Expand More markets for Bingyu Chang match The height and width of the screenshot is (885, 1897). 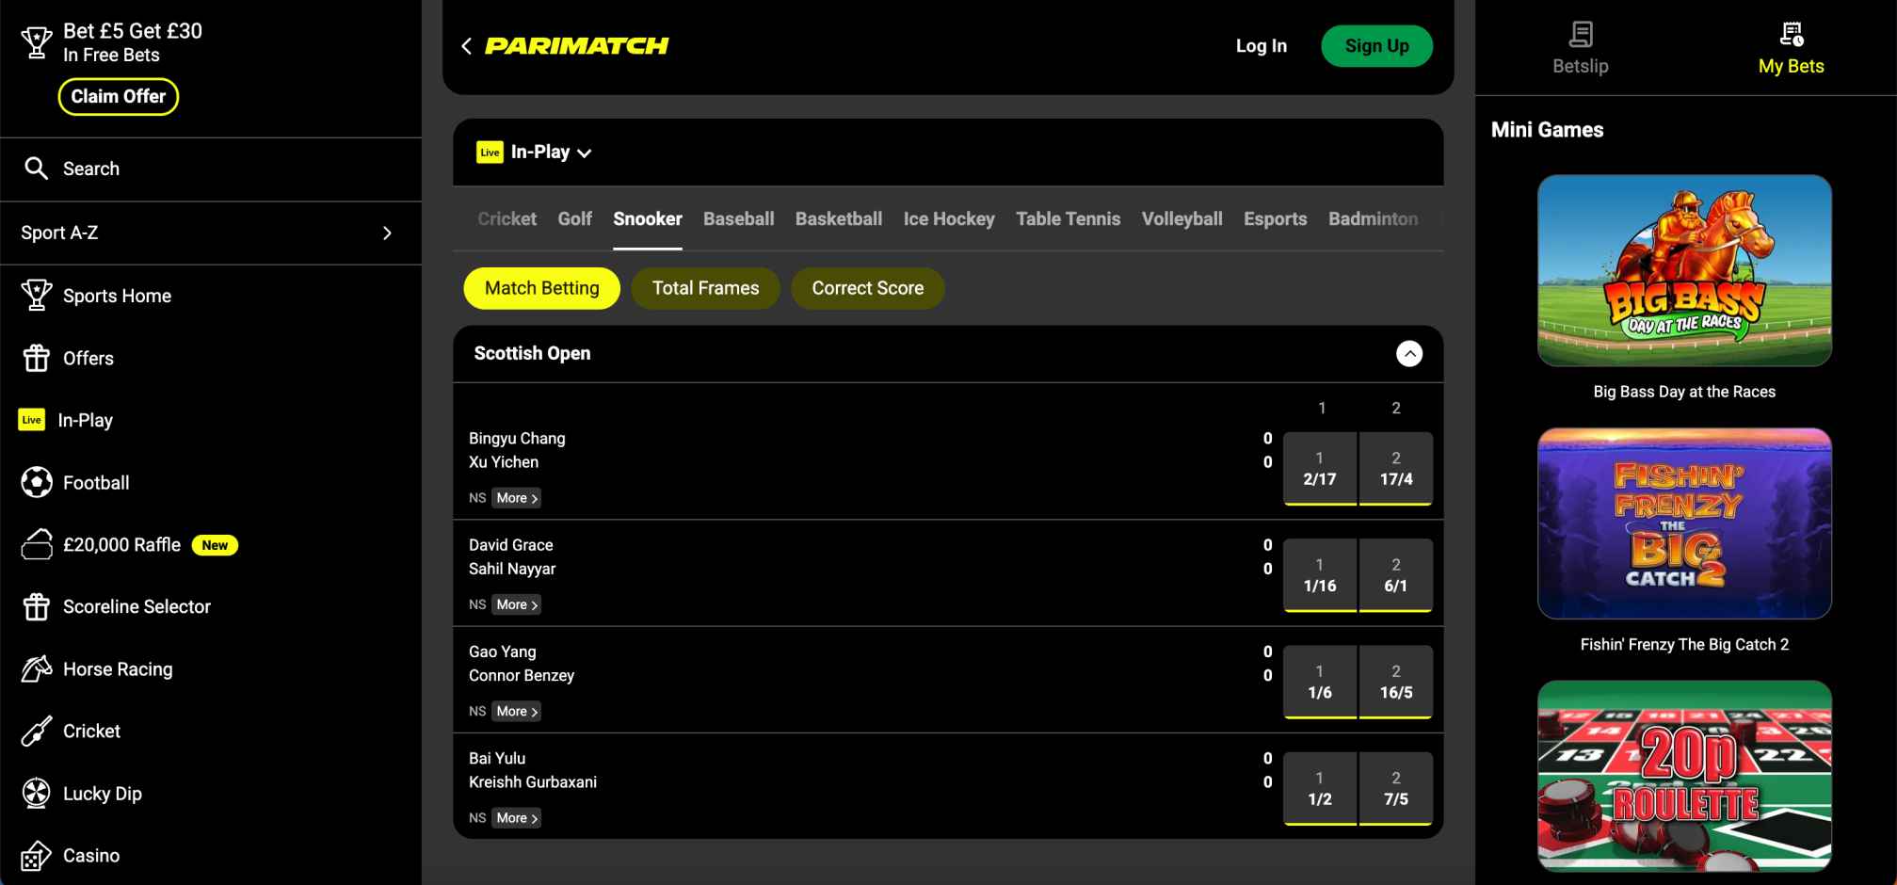tap(514, 497)
